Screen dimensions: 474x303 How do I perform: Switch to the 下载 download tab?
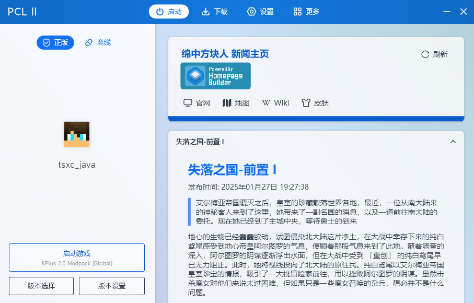[x=215, y=12]
